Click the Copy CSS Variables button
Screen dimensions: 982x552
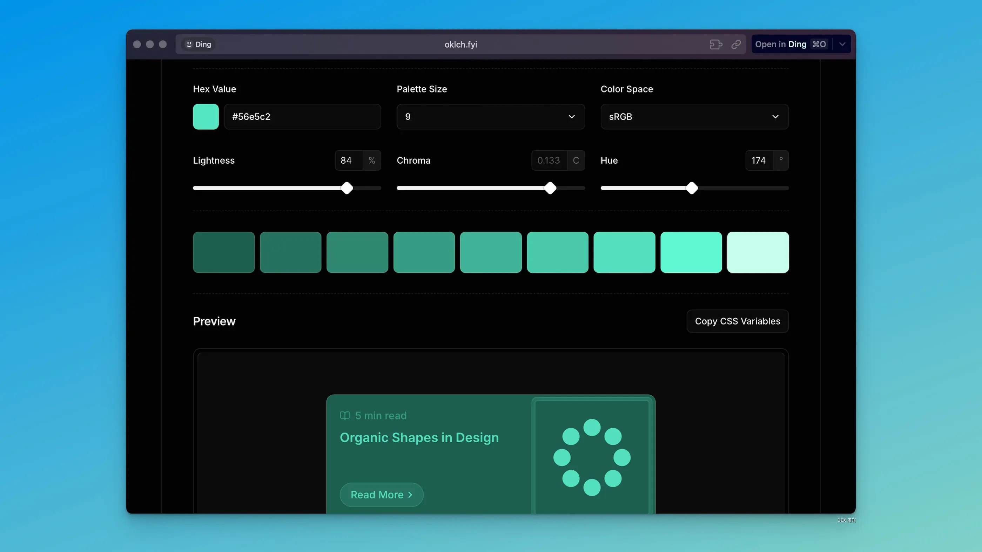(738, 321)
